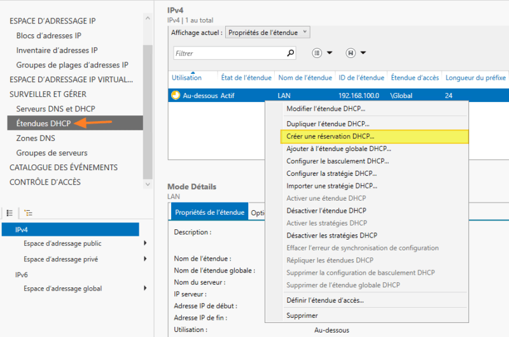
Task: Open the Affichage actuel dropdown
Action: [x=267, y=32]
